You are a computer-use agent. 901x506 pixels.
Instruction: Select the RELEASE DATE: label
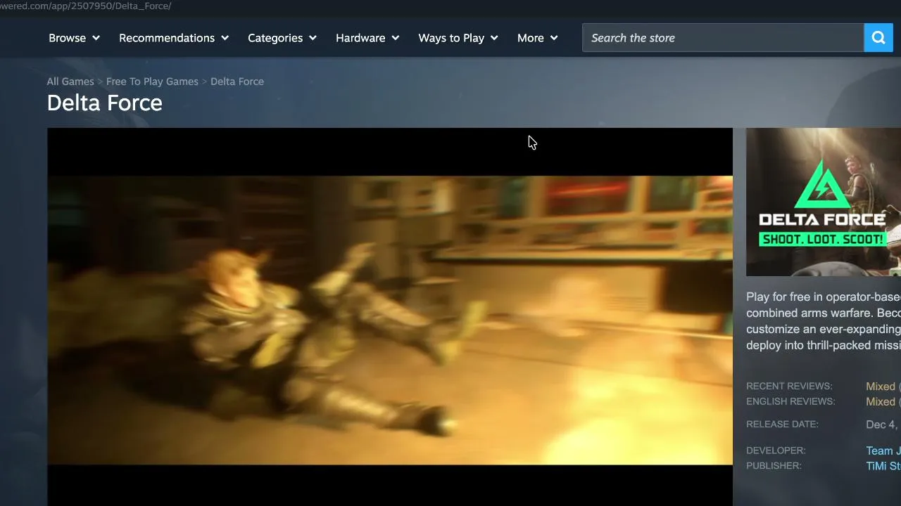pos(782,424)
